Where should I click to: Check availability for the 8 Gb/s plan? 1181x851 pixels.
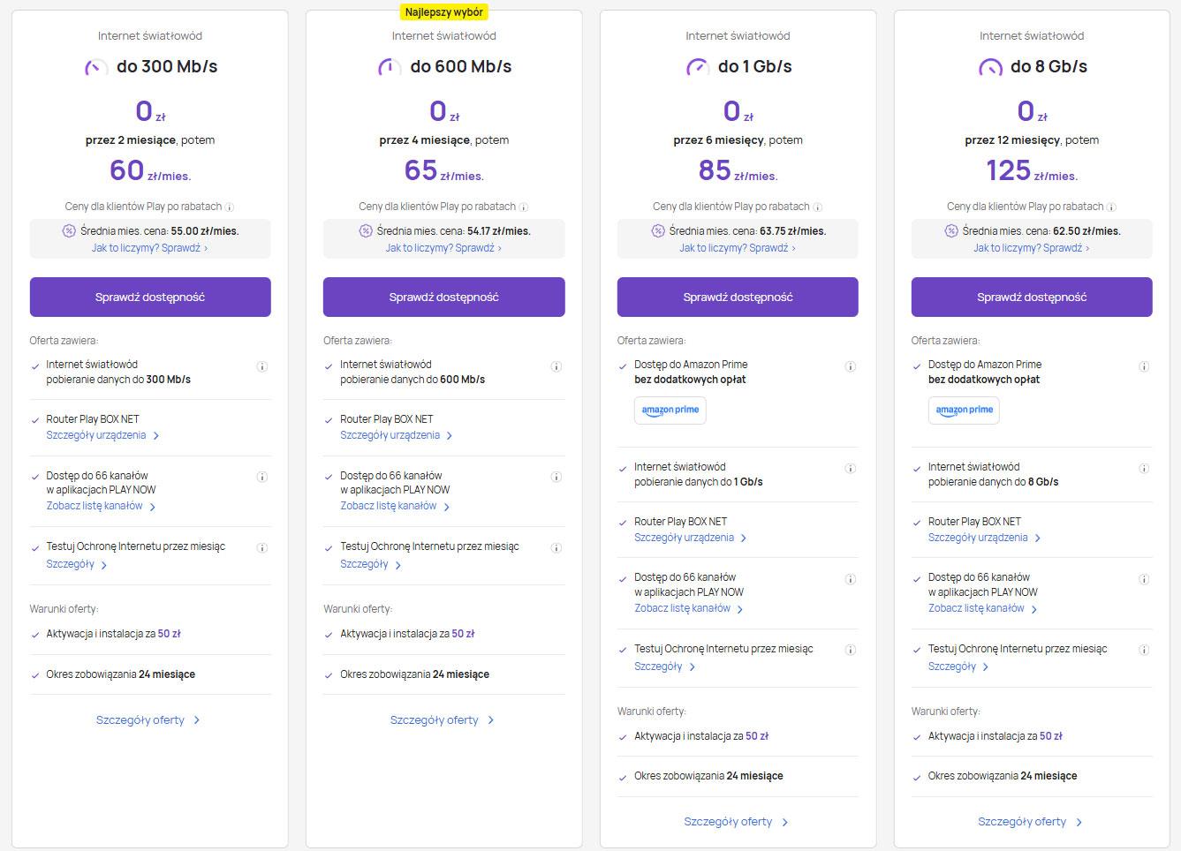pos(1031,297)
